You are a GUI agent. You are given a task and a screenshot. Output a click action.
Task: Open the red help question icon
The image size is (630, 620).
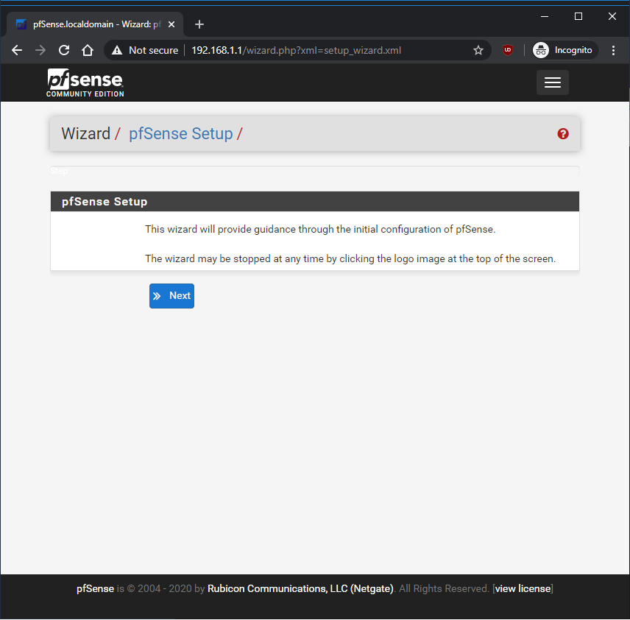pyautogui.click(x=563, y=134)
